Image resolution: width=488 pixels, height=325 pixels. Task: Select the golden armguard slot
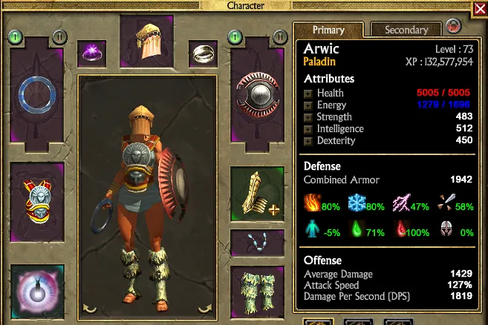pyautogui.click(x=258, y=194)
